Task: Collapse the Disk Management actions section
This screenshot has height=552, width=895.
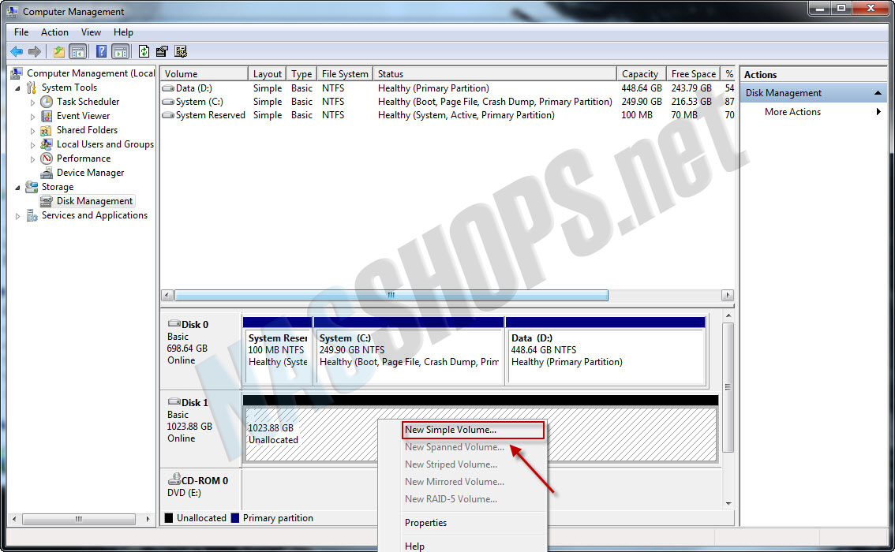Action: click(x=878, y=93)
